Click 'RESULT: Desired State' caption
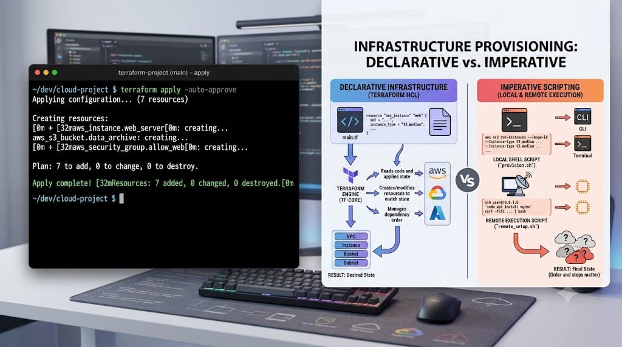 click(351, 275)
